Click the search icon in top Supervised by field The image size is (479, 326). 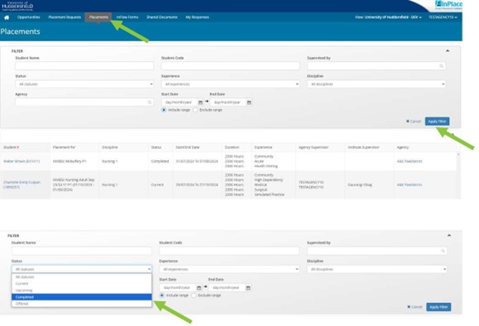click(441, 66)
